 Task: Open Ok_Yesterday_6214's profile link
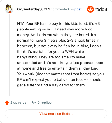[33, 9]
